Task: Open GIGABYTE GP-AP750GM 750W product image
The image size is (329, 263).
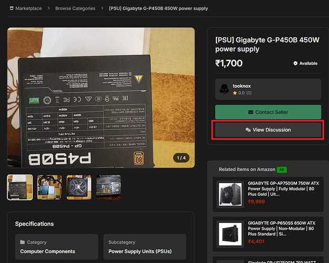Action: coord(230,193)
